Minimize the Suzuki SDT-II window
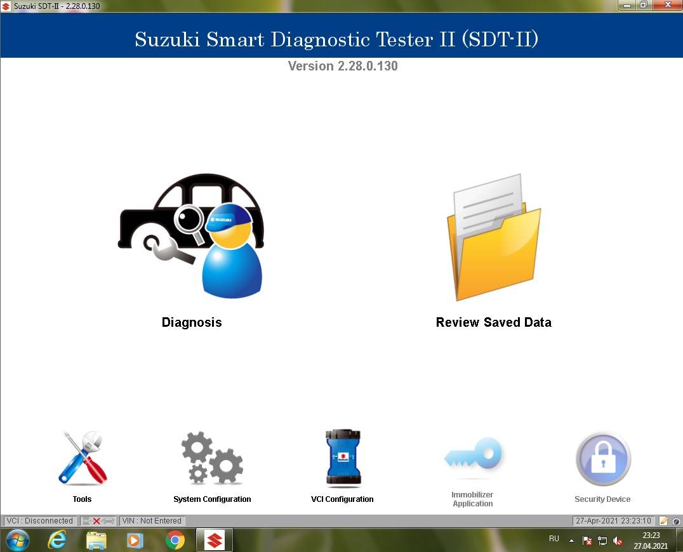Image resolution: width=683 pixels, height=552 pixels. (627, 5)
